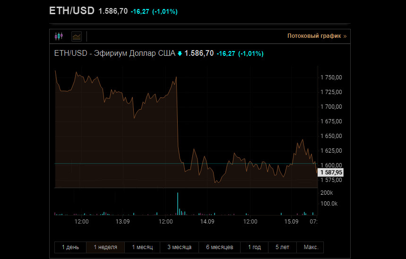Screen dimensions: 406x259
Task: Select the 1 день time range
Action: point(70,247)
